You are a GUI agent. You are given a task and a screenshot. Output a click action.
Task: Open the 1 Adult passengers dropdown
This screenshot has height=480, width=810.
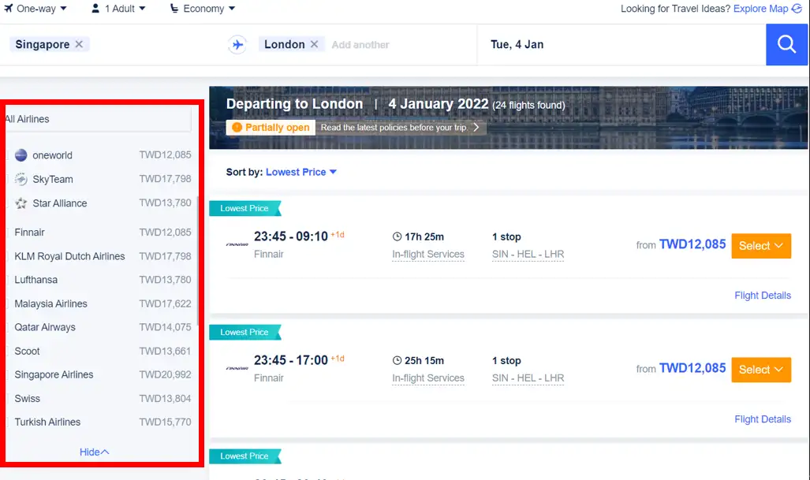118,8
